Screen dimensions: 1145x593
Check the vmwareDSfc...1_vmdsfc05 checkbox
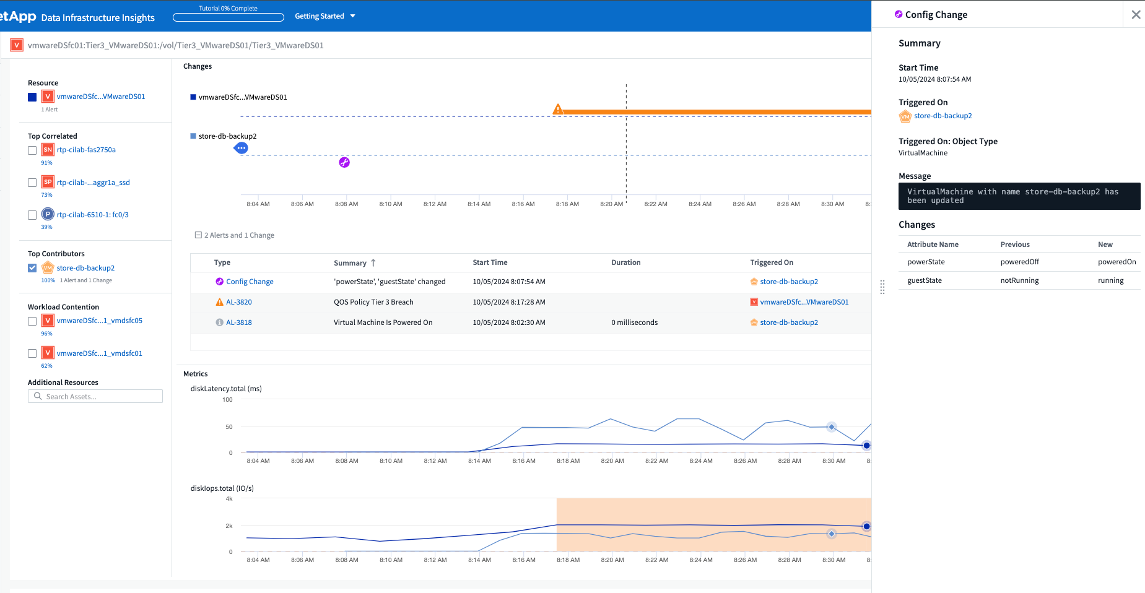pos(32,321)
